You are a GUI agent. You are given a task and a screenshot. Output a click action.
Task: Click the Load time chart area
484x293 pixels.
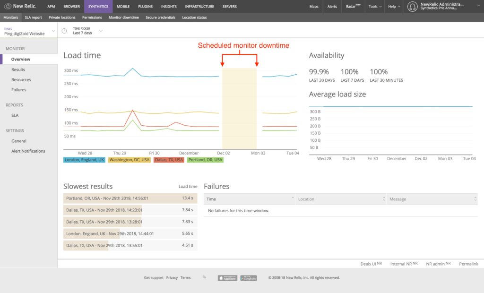180,109
